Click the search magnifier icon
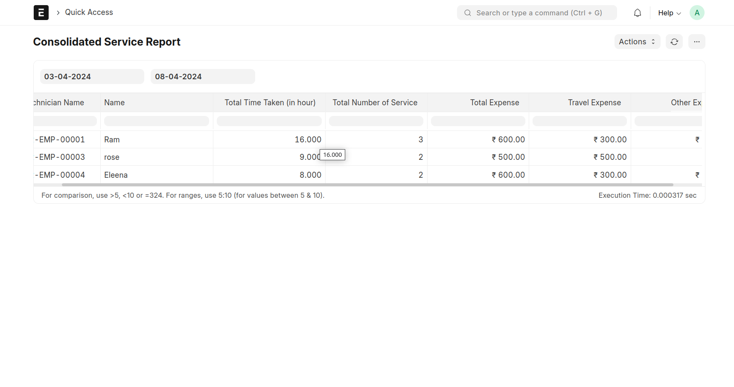Screen dimensions: 734x387 click(468, 13)
